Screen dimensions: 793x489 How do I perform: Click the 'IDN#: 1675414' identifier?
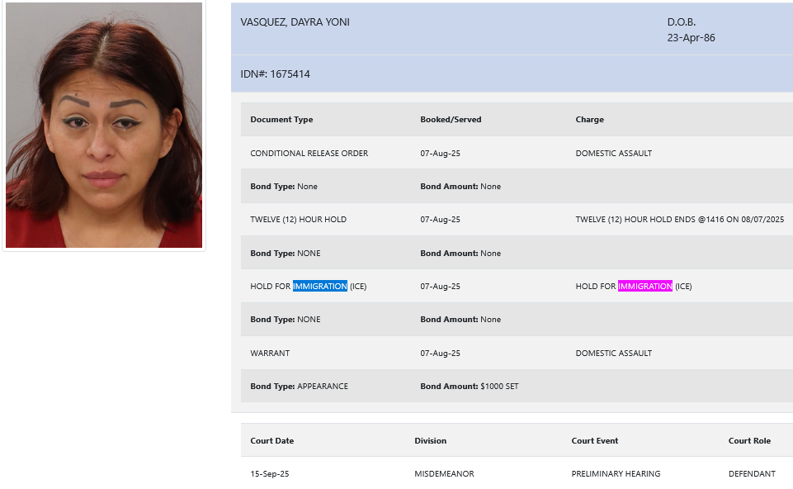tap(275, 74)
